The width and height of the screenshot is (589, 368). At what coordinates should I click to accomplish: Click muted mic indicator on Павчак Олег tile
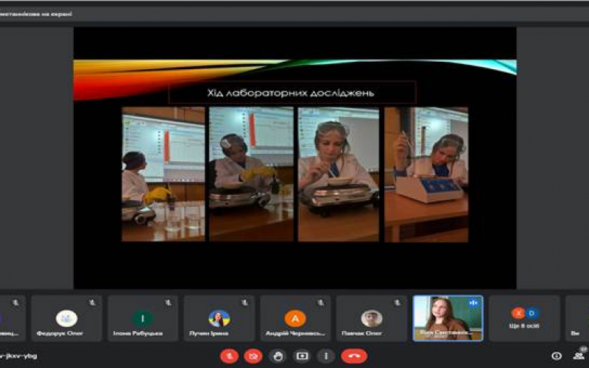398,302
